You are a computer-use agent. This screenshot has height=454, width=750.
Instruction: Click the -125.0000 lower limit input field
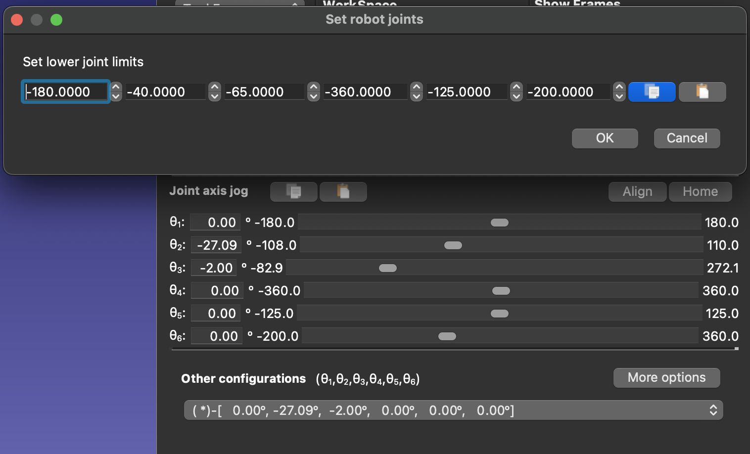coord(466,92)
